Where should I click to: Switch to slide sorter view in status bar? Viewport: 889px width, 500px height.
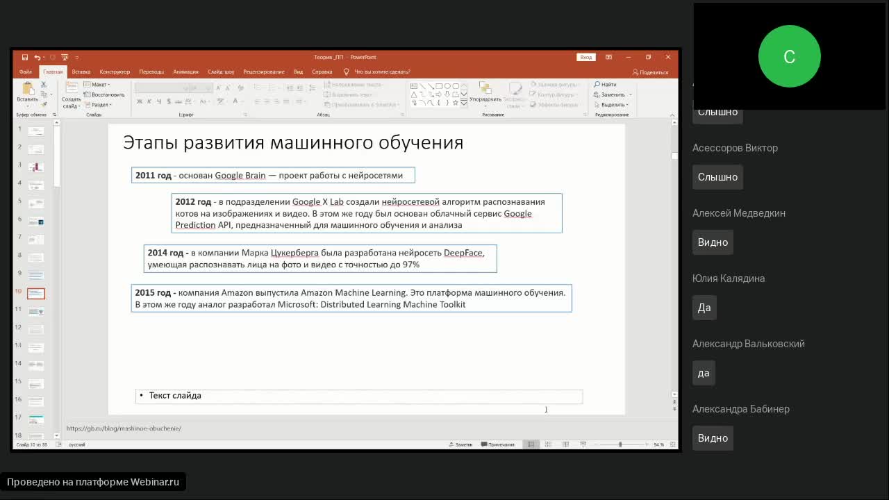coord(548,444)
